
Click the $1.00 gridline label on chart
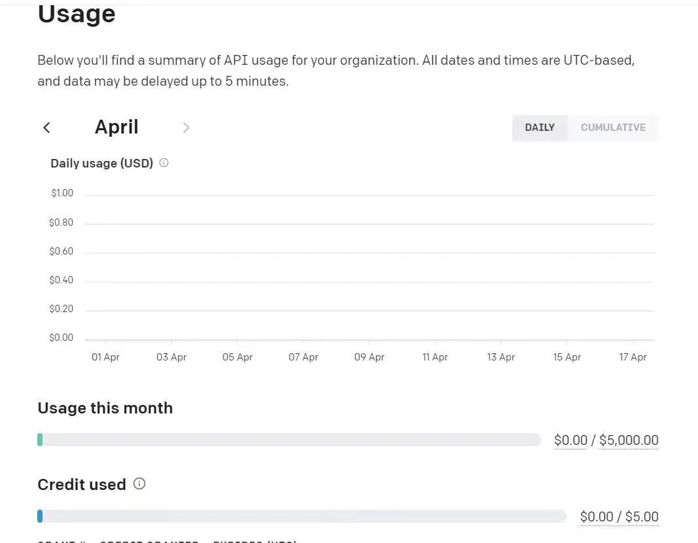pos(62,193)
